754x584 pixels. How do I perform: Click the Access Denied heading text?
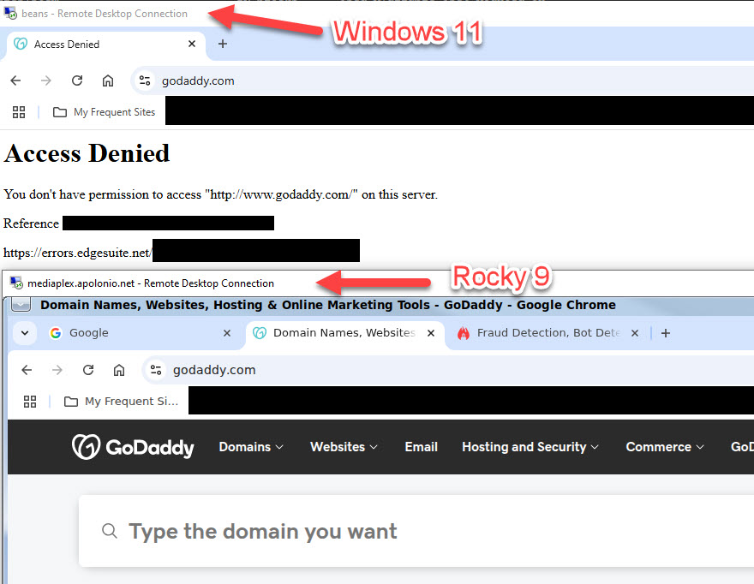pyautogui.click(x=87, y=153)
